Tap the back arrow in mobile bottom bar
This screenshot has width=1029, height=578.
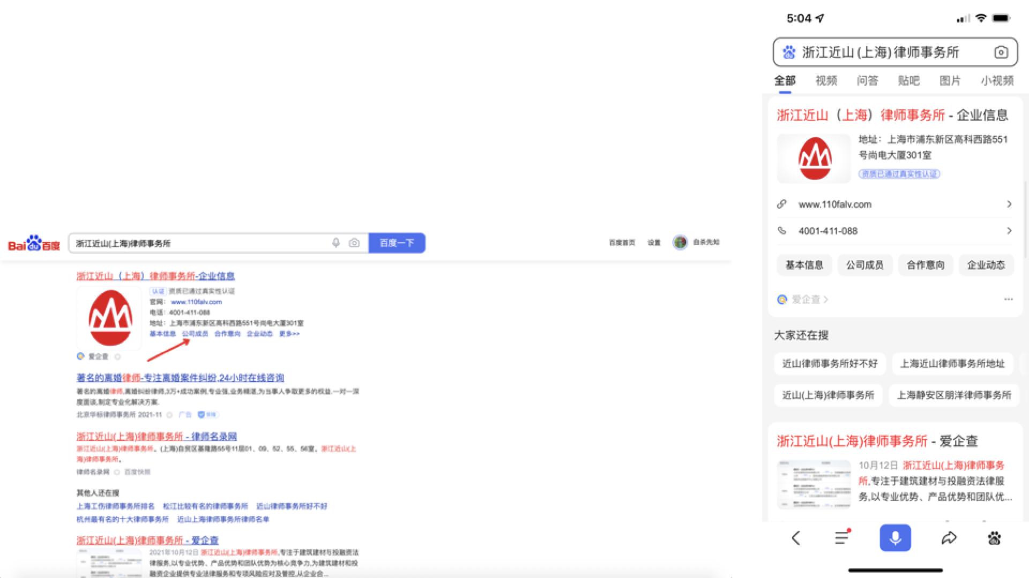[x=796, y=538]
